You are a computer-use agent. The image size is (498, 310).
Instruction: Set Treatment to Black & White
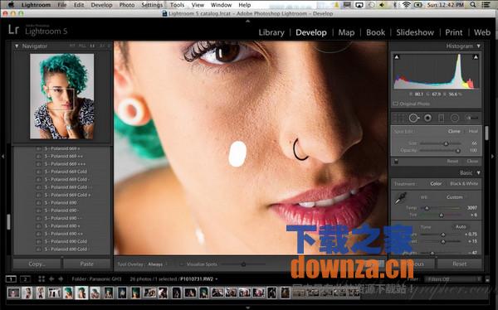pos(464,184)
